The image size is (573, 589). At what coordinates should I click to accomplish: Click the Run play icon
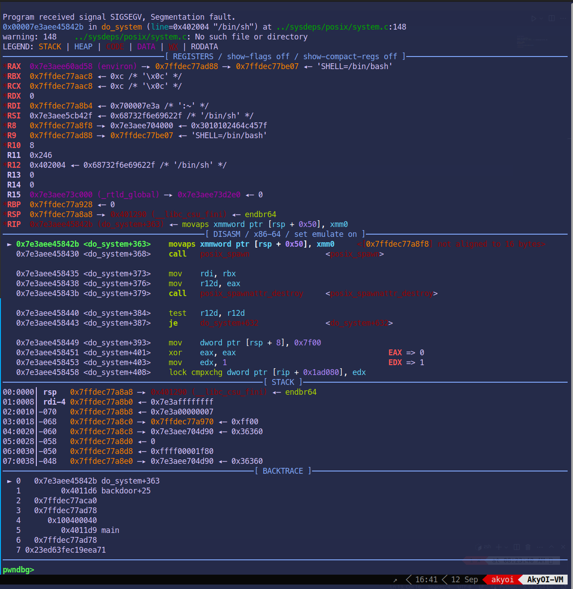tap(534, 18)
